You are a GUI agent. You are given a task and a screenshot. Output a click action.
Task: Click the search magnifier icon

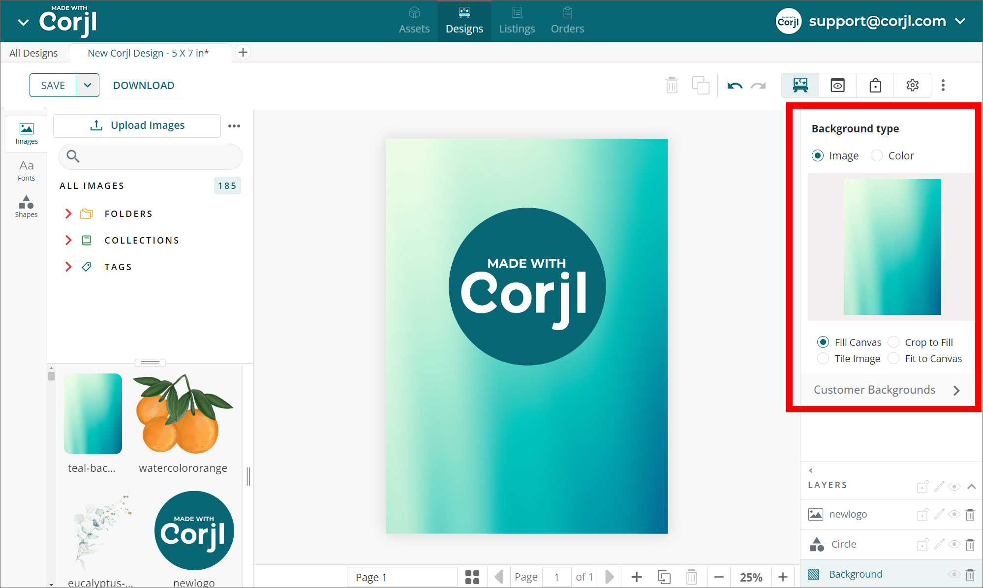73,156
